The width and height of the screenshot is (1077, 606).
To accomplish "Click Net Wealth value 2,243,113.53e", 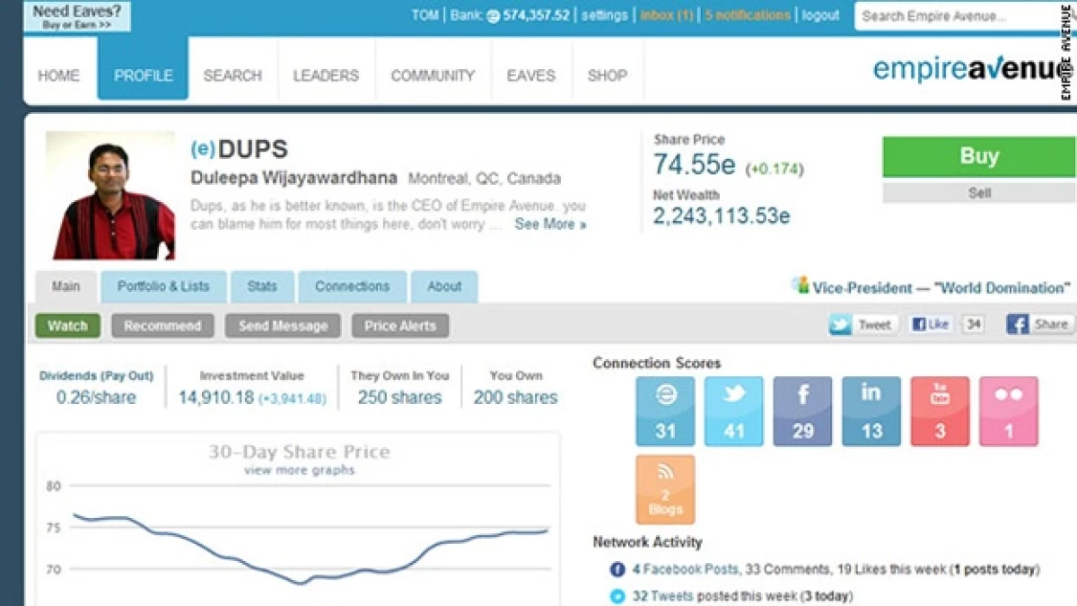I will pyautogui.click(x=722, y=215).
